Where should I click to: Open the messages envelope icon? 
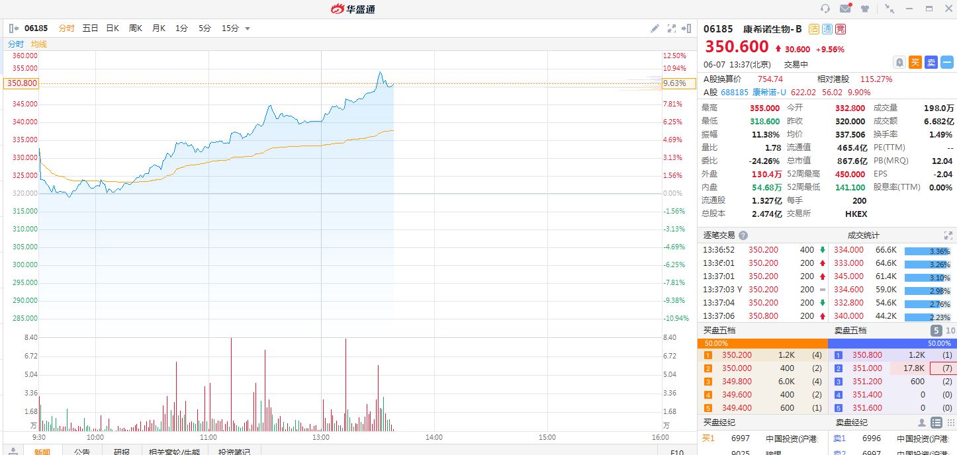click(x=845, y=9)
